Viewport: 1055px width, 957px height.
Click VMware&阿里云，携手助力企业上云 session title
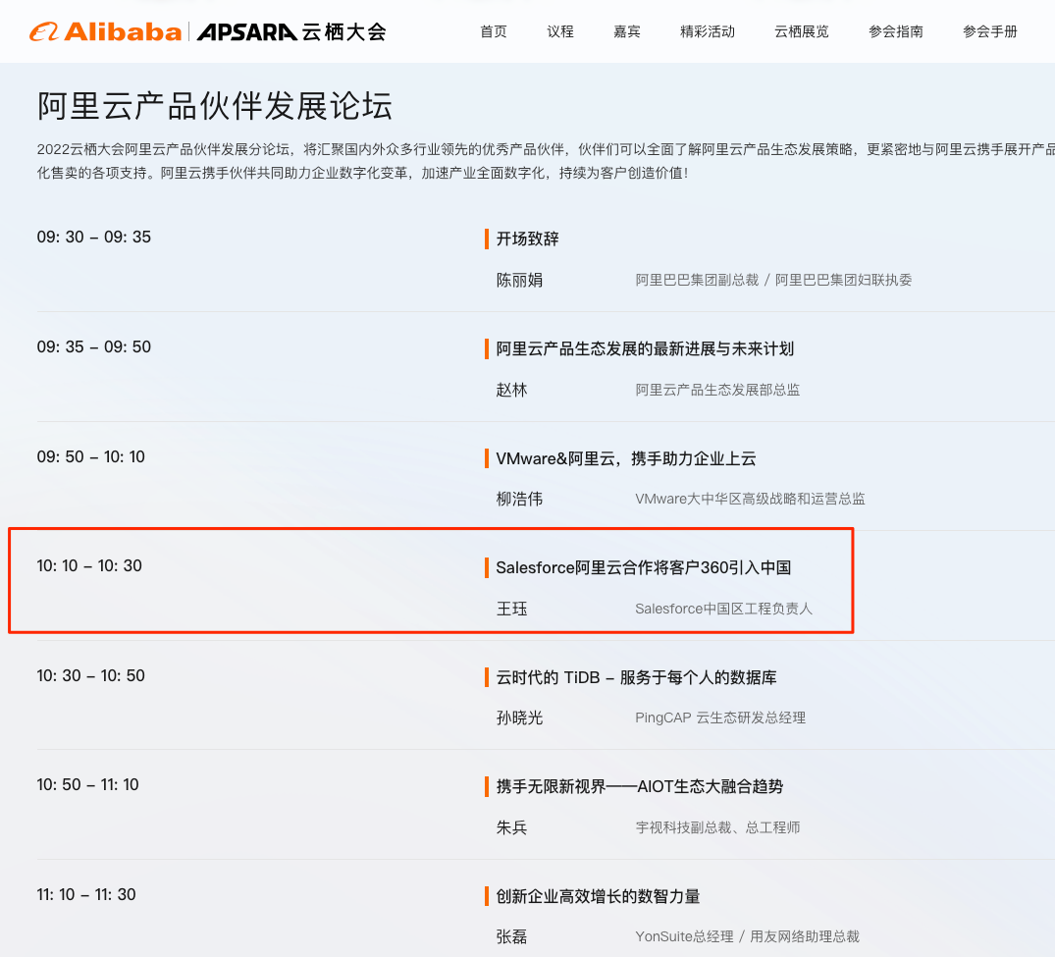tap(626, 458)
